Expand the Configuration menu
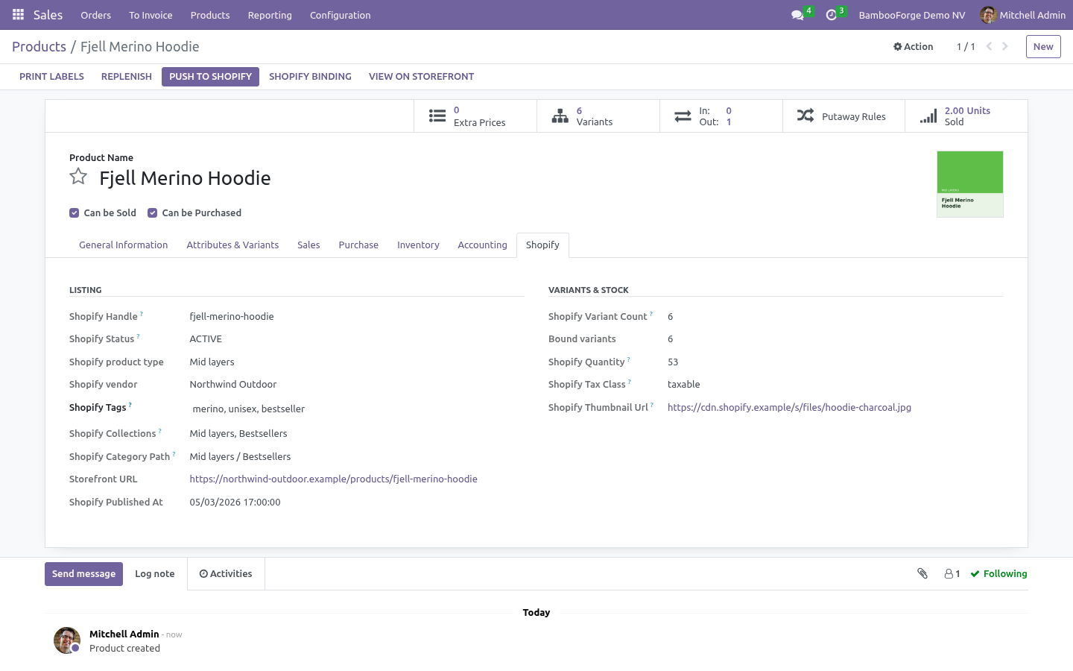 coord(341,15)
